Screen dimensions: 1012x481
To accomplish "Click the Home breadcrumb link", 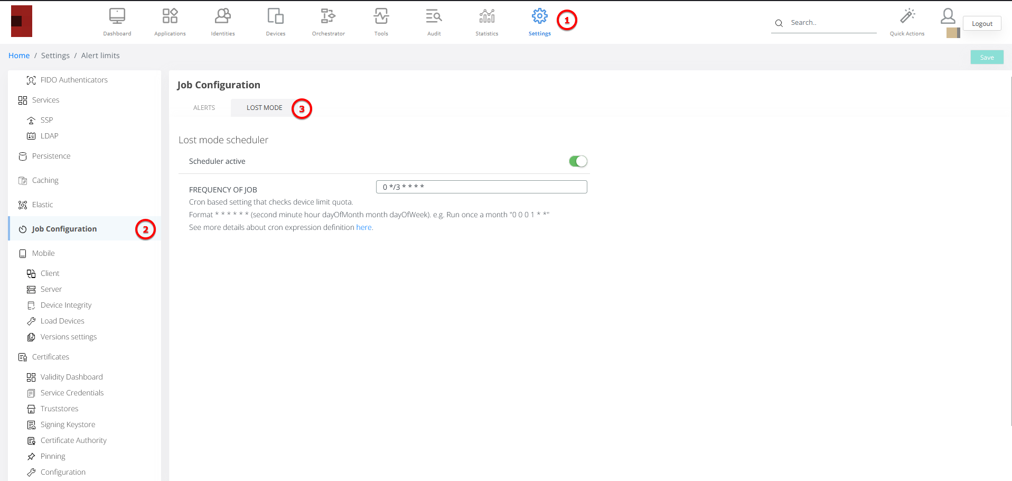I will 19,55.
